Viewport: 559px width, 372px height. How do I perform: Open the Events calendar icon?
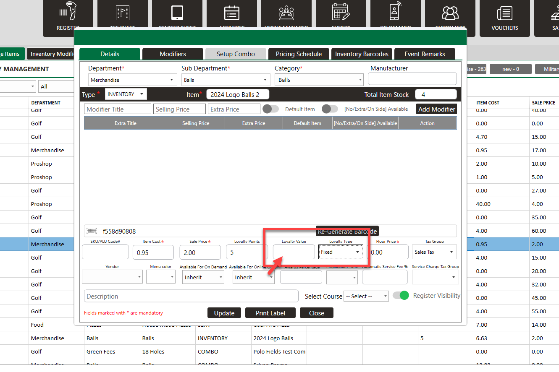(x=341, y=13)
